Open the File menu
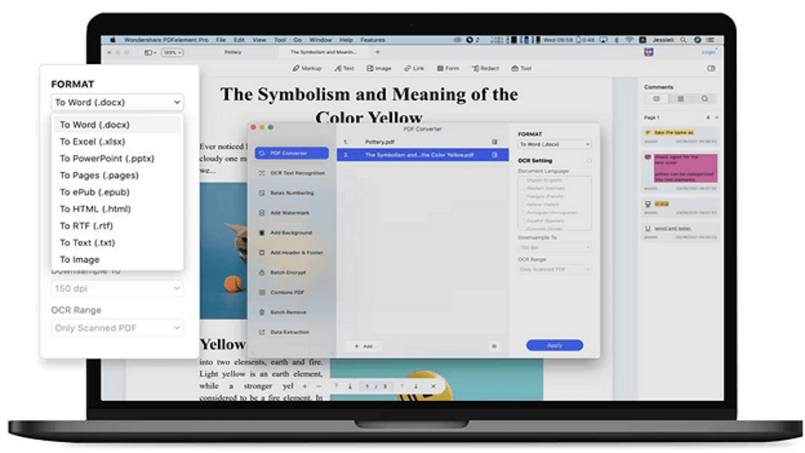 [221, 40]
